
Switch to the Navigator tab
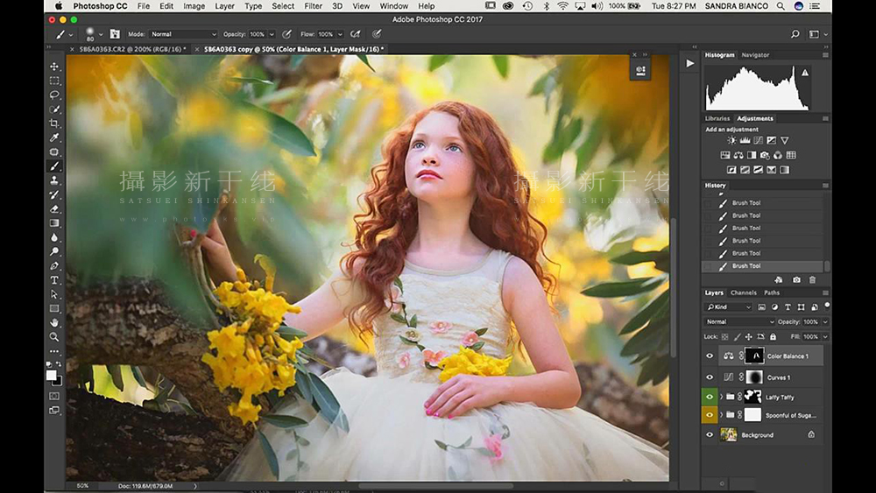[755, 55]
